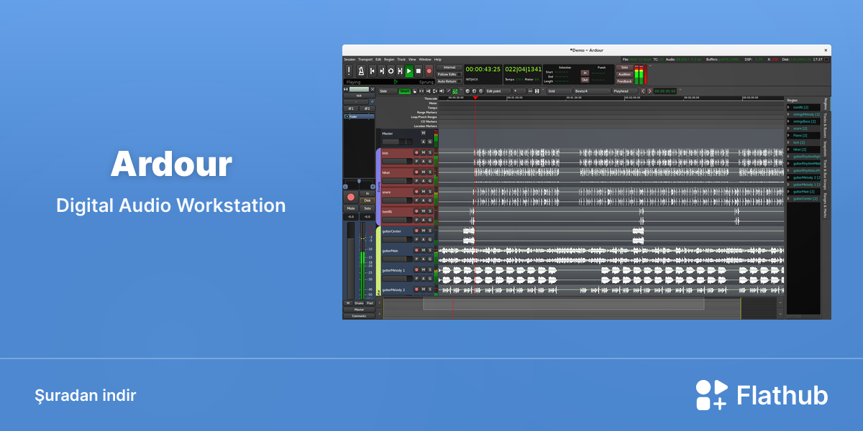Open the Track menu
Image resolution: width=863 pixels, height=431 pixels.
[x=401, y=60]
